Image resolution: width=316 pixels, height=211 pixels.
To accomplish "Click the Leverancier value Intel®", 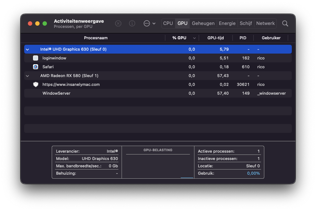I will [x=112, y=151].
